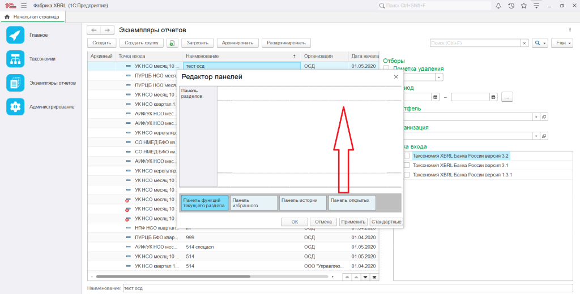Select row named 999
Screen dimensions: 580x294
(233, 237)
